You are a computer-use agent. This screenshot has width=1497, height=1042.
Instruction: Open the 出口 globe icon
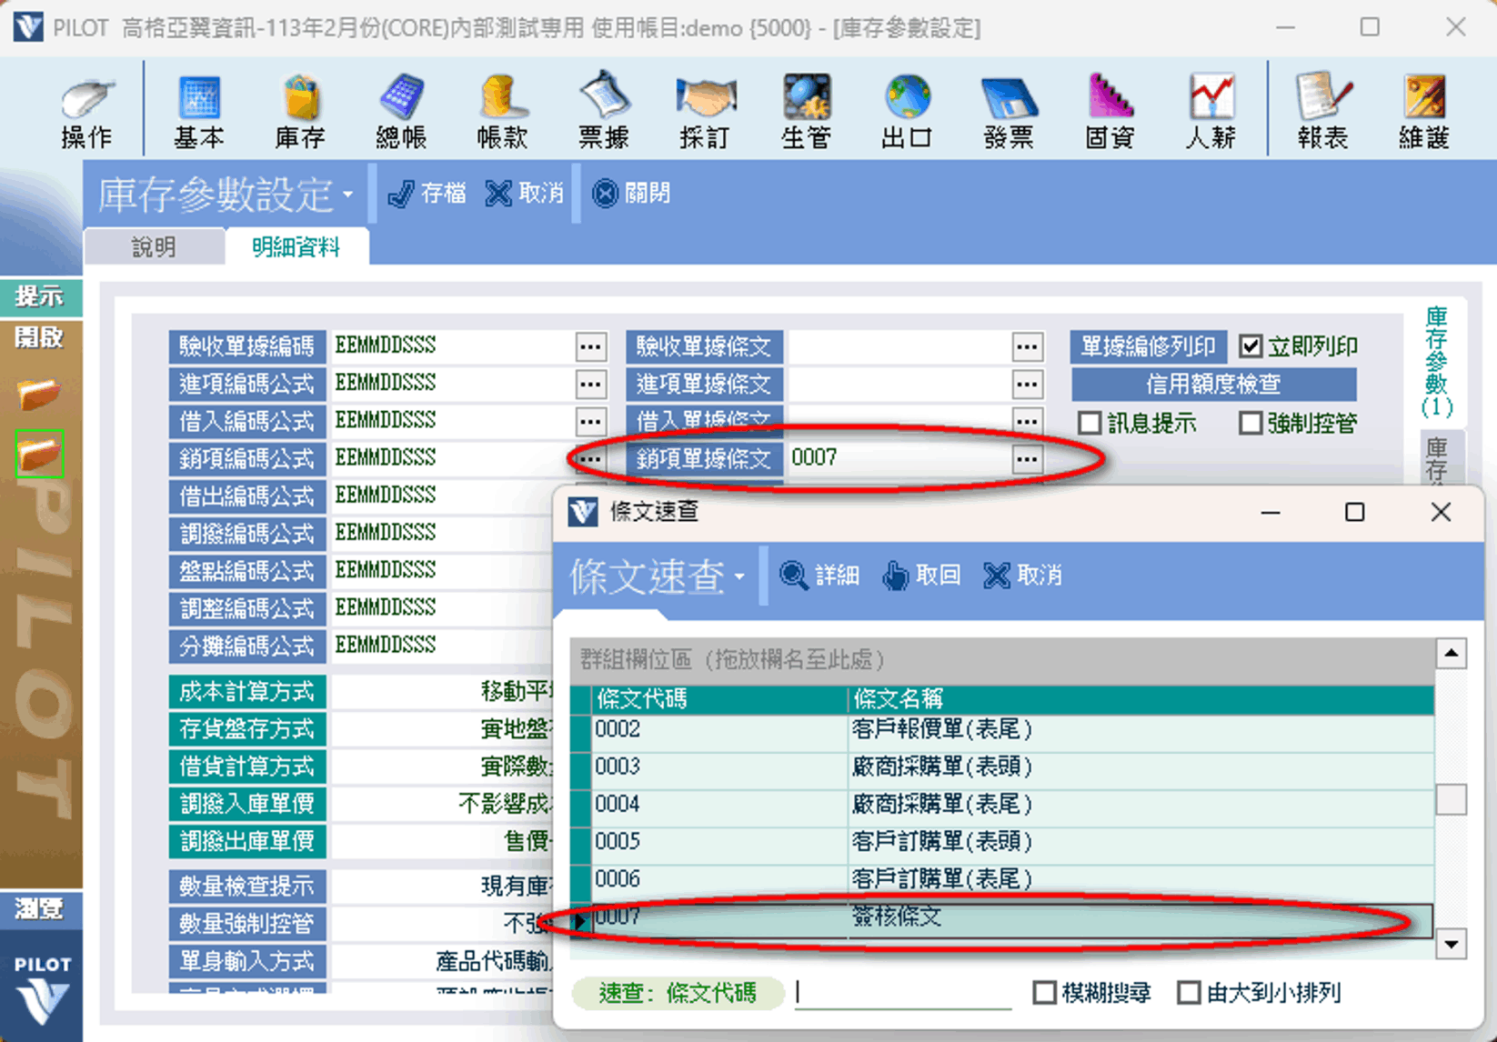907,110
